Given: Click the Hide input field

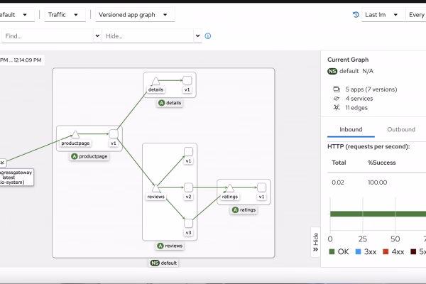Looking at the screenshot, I should coord(148,36).
